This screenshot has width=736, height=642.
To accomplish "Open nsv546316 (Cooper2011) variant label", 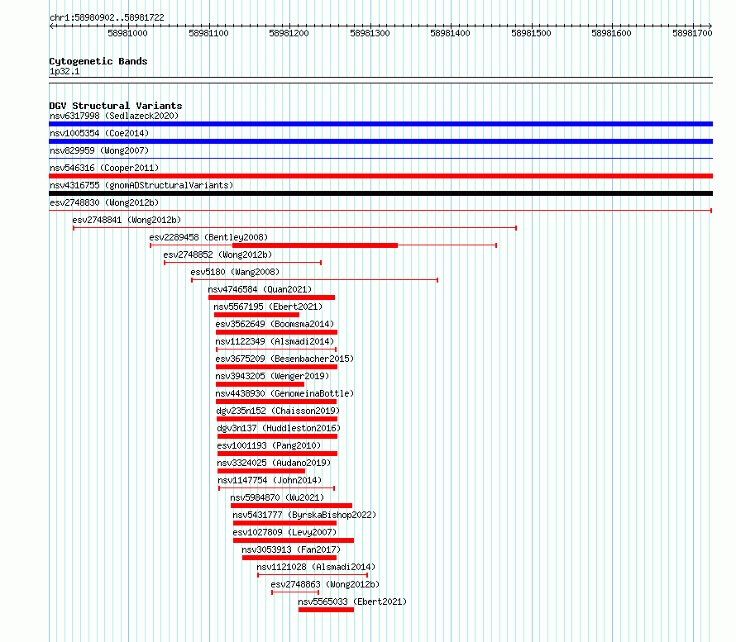I will coord(104,168).
